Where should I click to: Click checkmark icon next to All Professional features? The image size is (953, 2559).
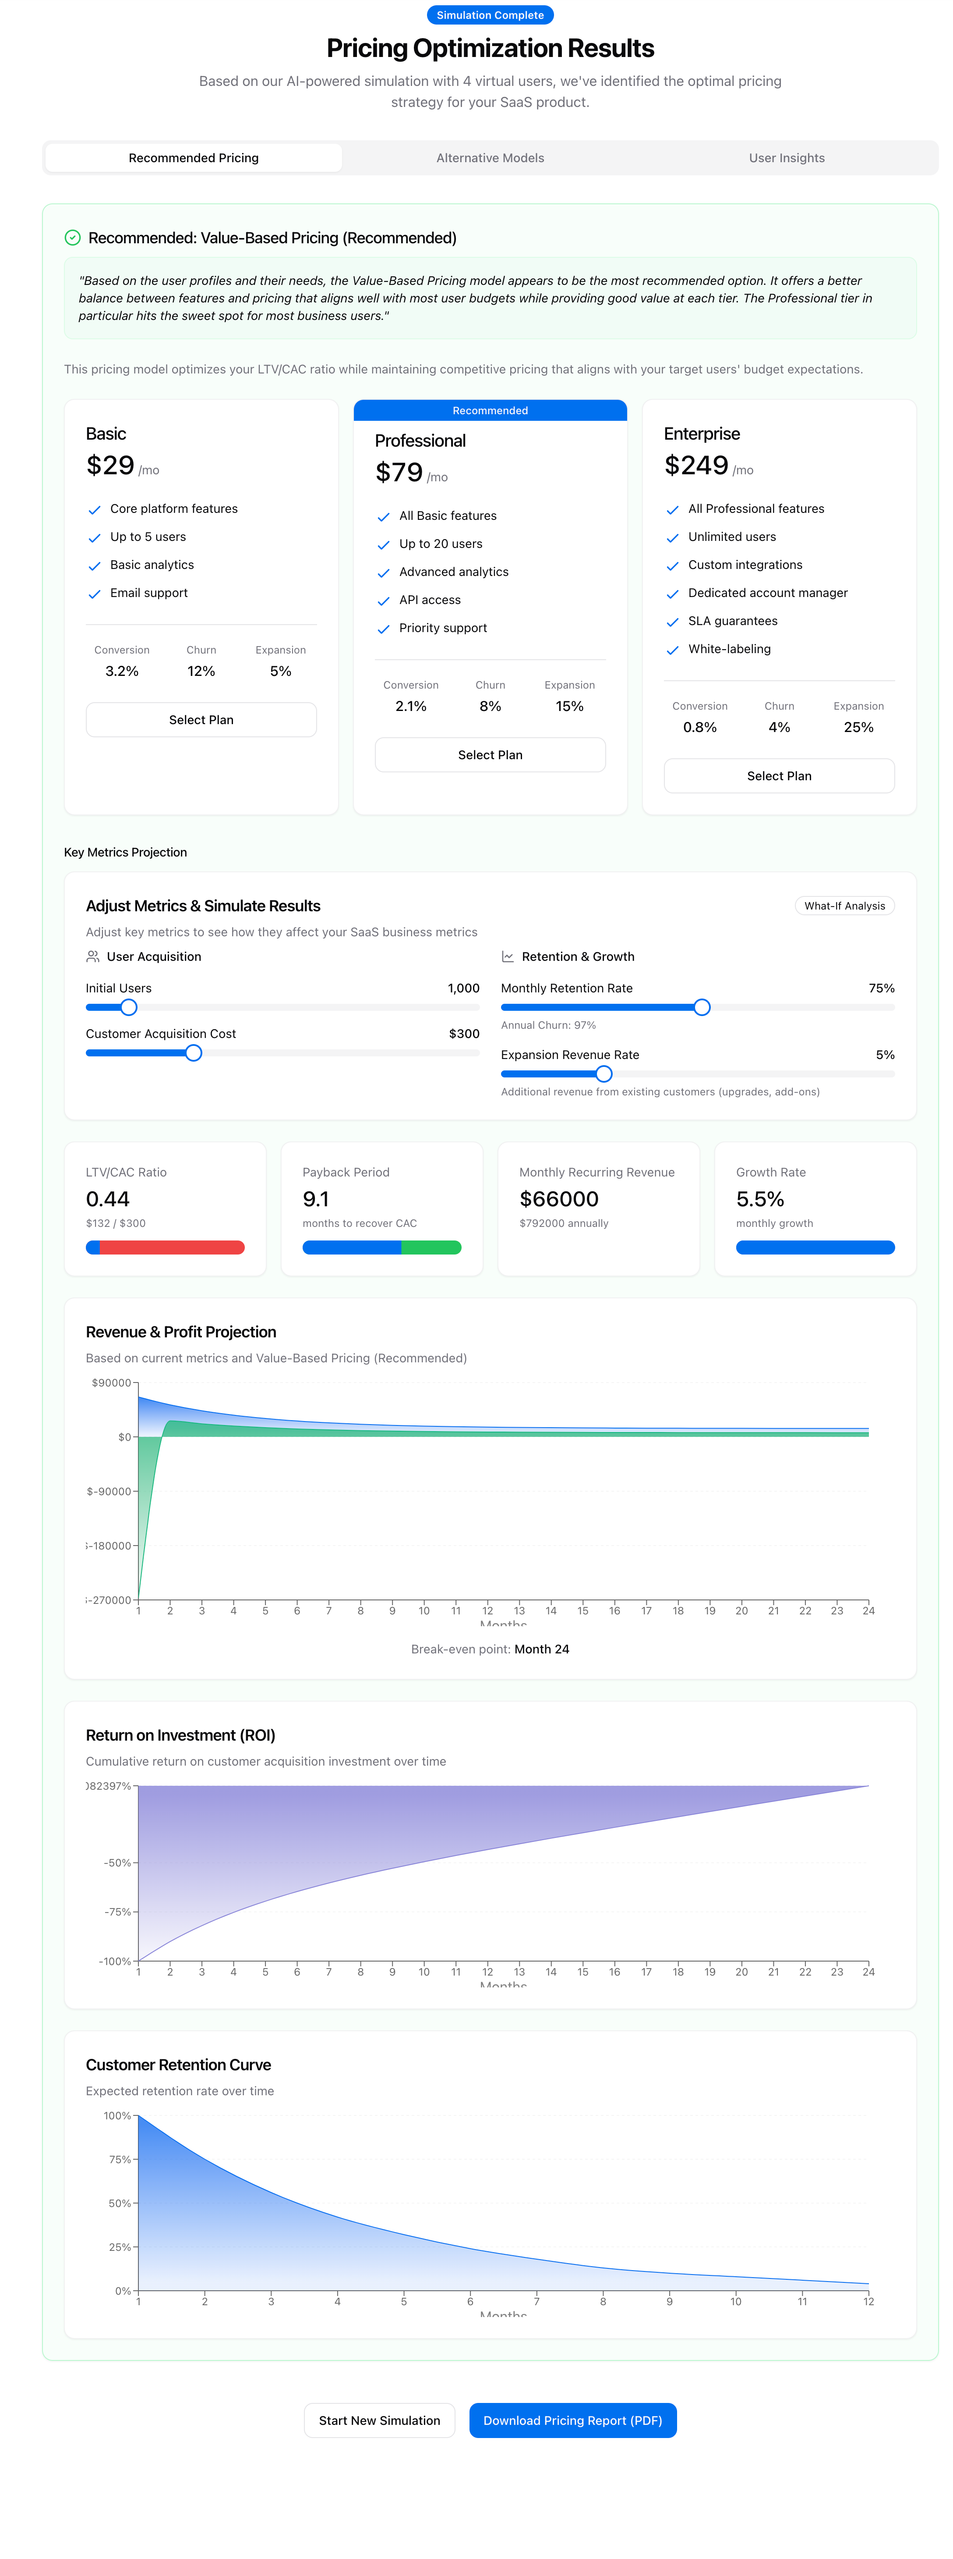[672, 510]
